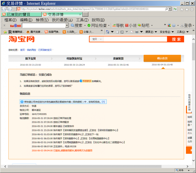Open the 網頁(P) command bar menu
The height and width of the screenshot is (173, 196).
[151, 32]
